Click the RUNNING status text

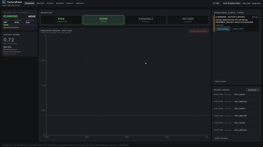pyautogui.click(x=10, y=16)
